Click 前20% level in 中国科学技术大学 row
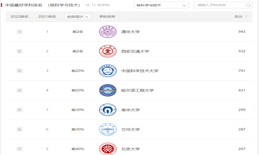The height and width of the screenshot is (155, 259). click(x=78, y=71)
